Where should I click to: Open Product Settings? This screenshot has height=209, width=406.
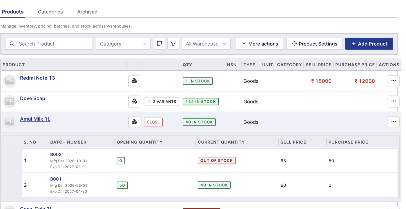pyautogui.click(x=315, y=44)
